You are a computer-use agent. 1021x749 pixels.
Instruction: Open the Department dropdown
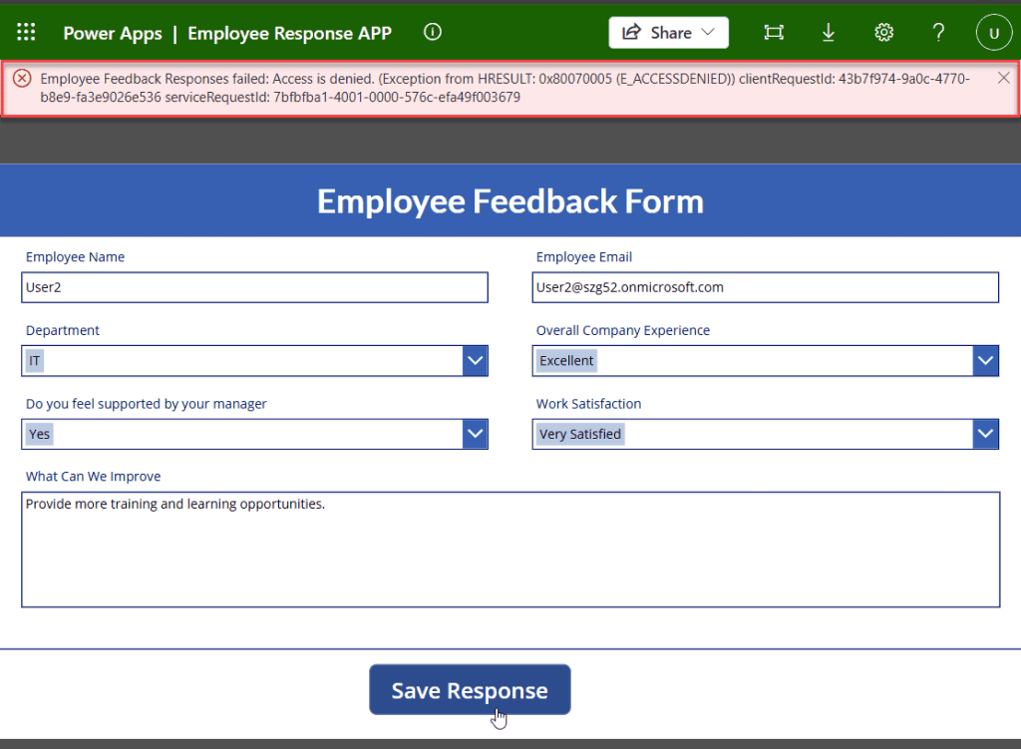(476, 360)
